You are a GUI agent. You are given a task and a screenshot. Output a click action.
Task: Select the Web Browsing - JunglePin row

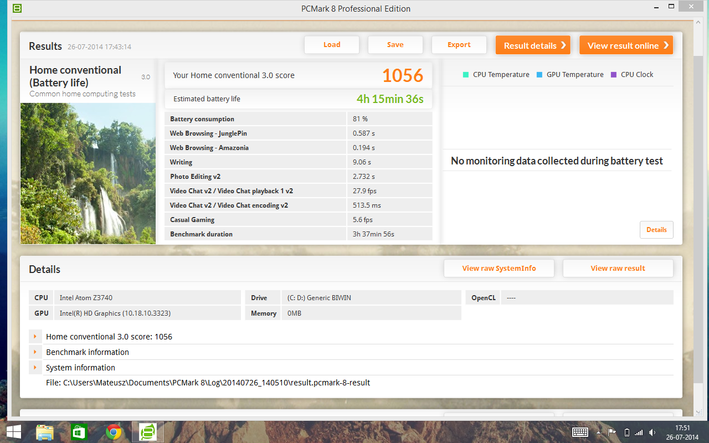tap(299, 133)
